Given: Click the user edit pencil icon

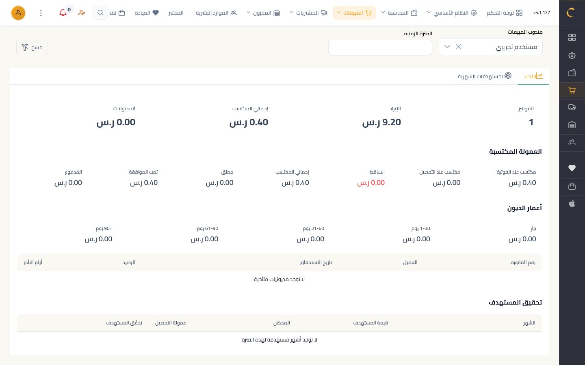Looking at the screenshot, I should tap(82, 13).
